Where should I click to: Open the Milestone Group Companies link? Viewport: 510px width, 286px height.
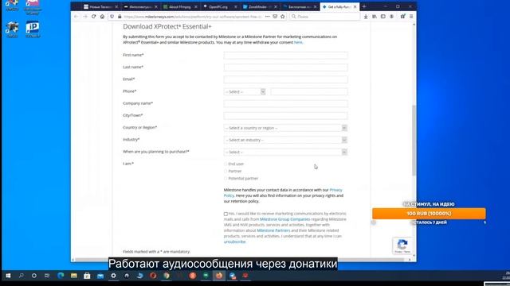point(285,219)
